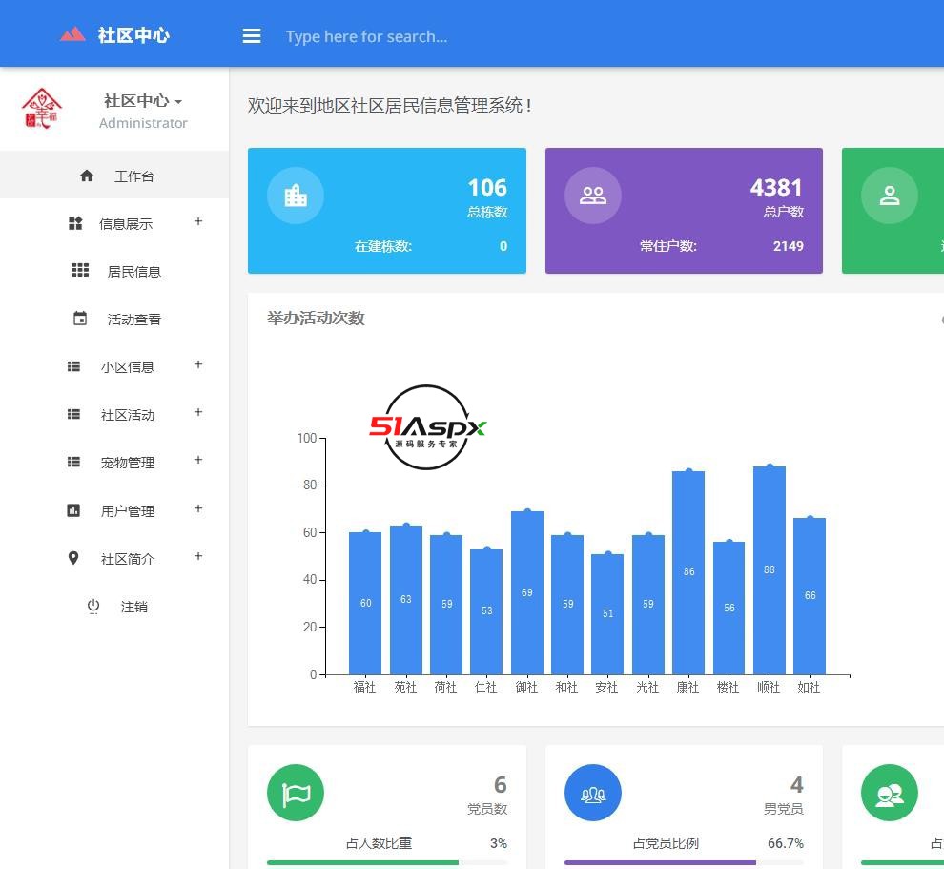Open the 居民信息 menu item
Image resolution: width=944 pixels, height=869 pixels.
(114, 271)
